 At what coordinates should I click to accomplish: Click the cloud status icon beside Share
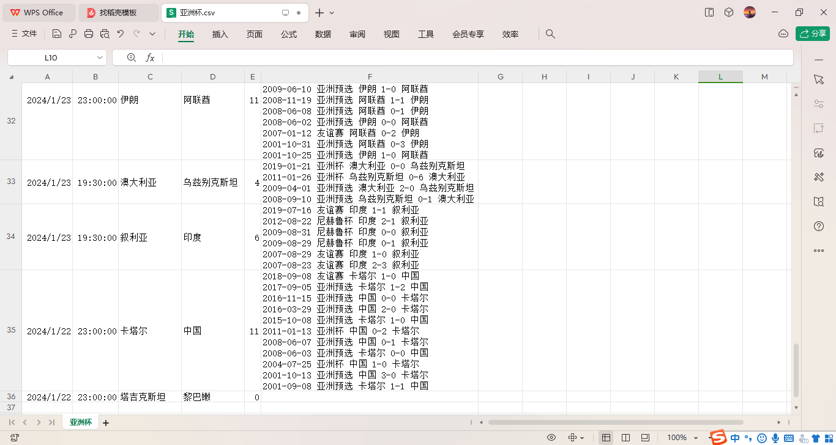pyautogui.click(x=783, y=34)
